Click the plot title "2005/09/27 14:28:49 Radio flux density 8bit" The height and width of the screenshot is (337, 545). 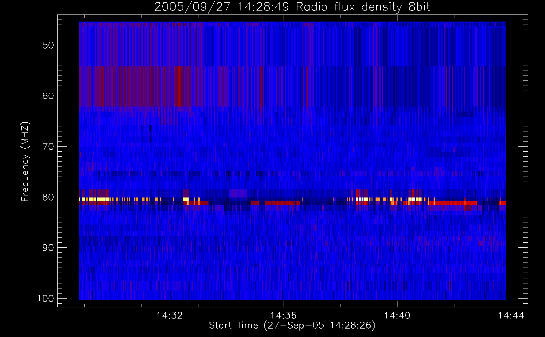pos(292,7)
